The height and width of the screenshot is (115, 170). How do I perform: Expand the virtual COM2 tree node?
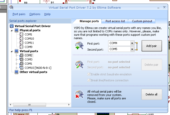coord(17,55)
